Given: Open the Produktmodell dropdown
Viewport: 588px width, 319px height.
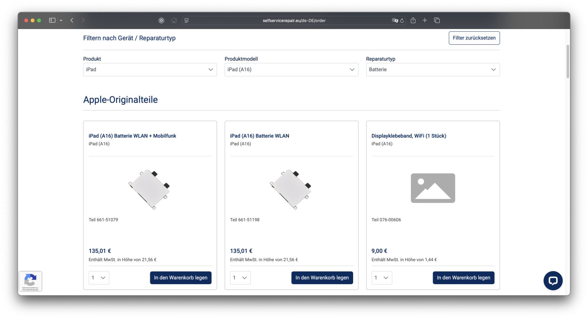Looking at the screenshot, I should point(291,70).
